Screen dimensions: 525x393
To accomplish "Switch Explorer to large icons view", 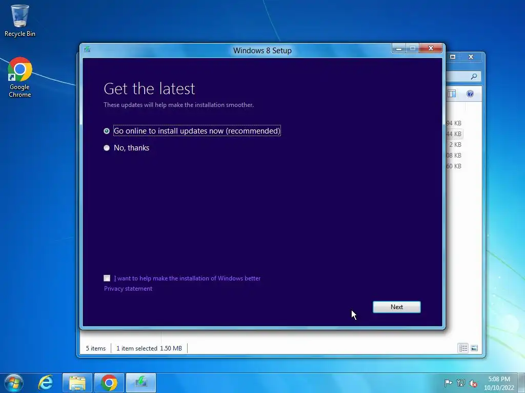I will coord(474,348).
